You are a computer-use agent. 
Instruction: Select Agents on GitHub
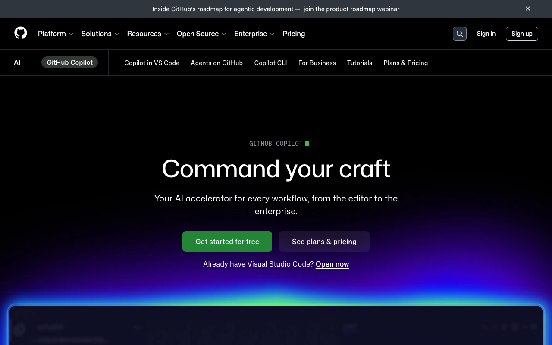(216, 63)
